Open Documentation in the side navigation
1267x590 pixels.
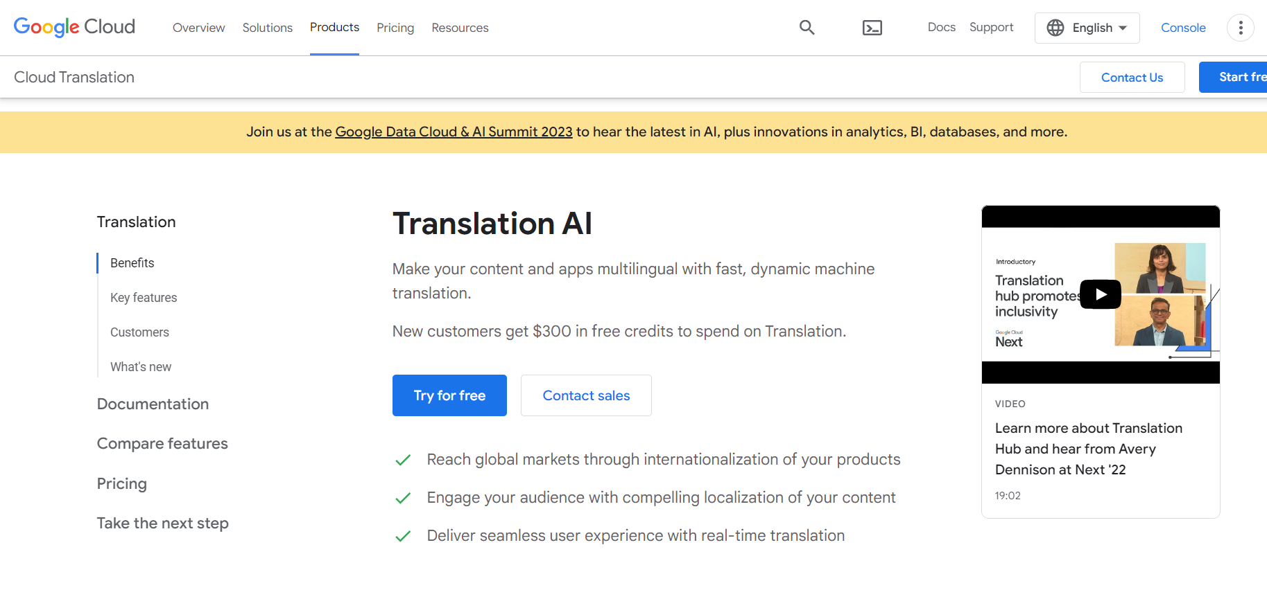153,404
